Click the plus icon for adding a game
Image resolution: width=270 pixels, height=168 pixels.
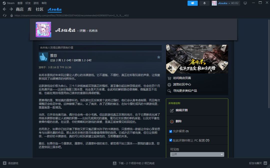pos(5,163)
